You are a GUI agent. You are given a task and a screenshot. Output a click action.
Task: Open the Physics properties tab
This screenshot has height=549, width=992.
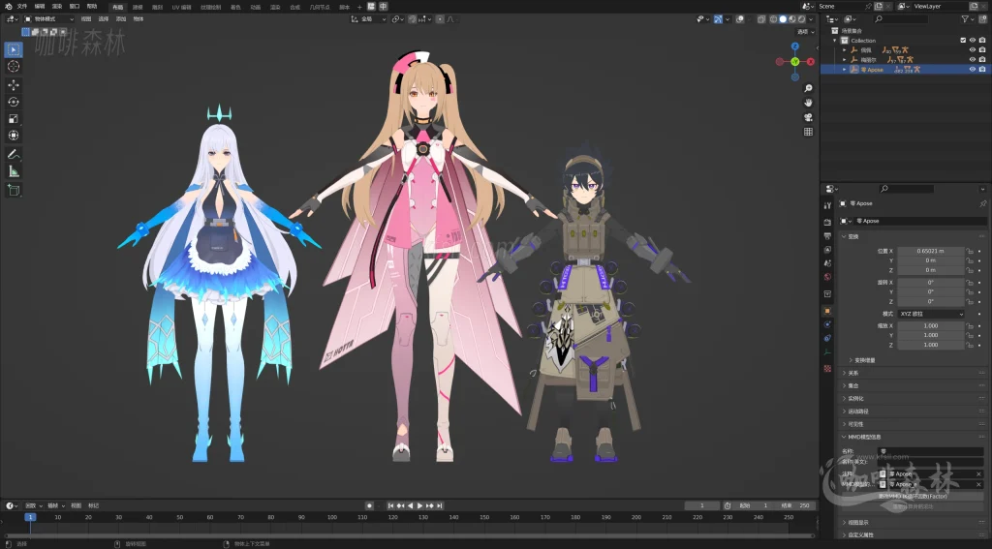pos(827,324)
